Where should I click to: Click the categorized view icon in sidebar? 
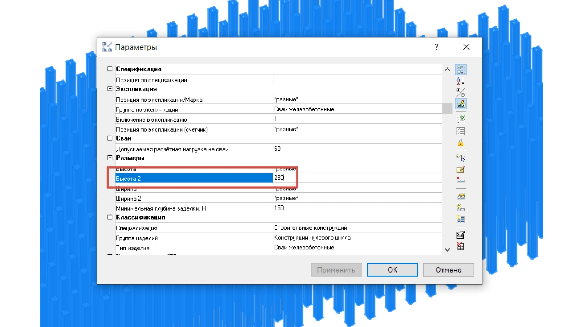pyautogui.click(x=461, y=69)
